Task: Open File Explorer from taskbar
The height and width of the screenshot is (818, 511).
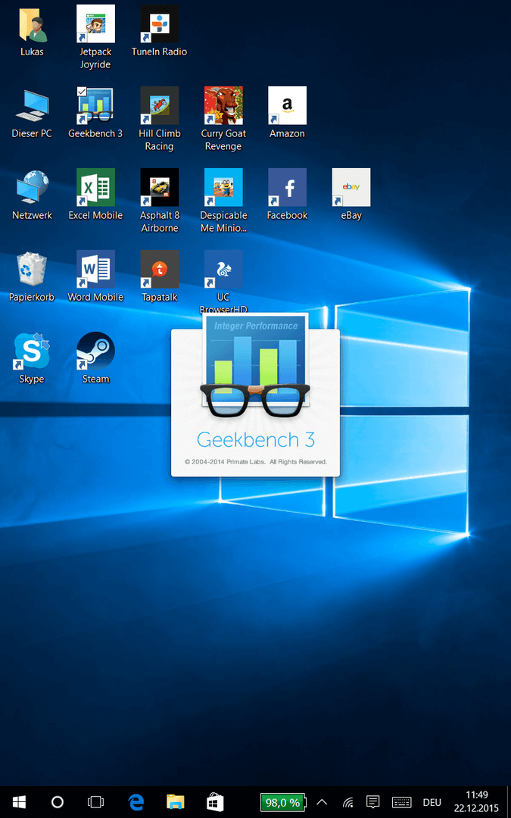Action: point(175,802)
